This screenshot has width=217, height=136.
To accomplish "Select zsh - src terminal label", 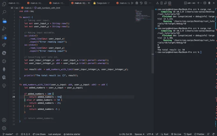I will click(190, 3).
